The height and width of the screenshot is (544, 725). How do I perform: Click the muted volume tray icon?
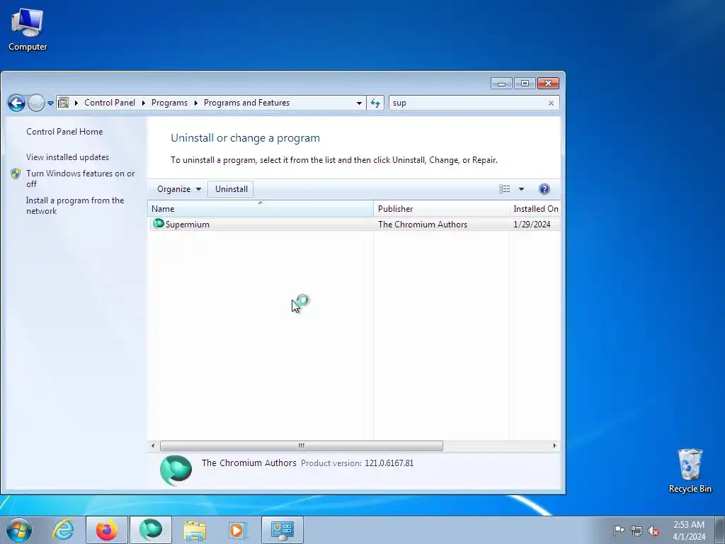653,531
